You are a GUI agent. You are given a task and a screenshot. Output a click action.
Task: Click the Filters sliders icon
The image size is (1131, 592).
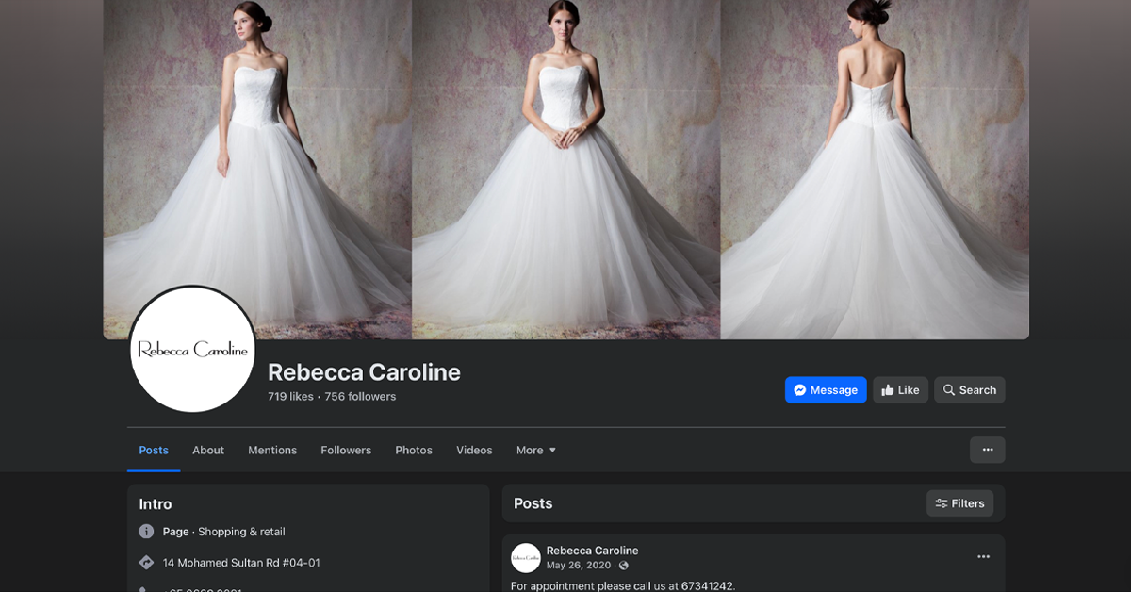[941, 503]
